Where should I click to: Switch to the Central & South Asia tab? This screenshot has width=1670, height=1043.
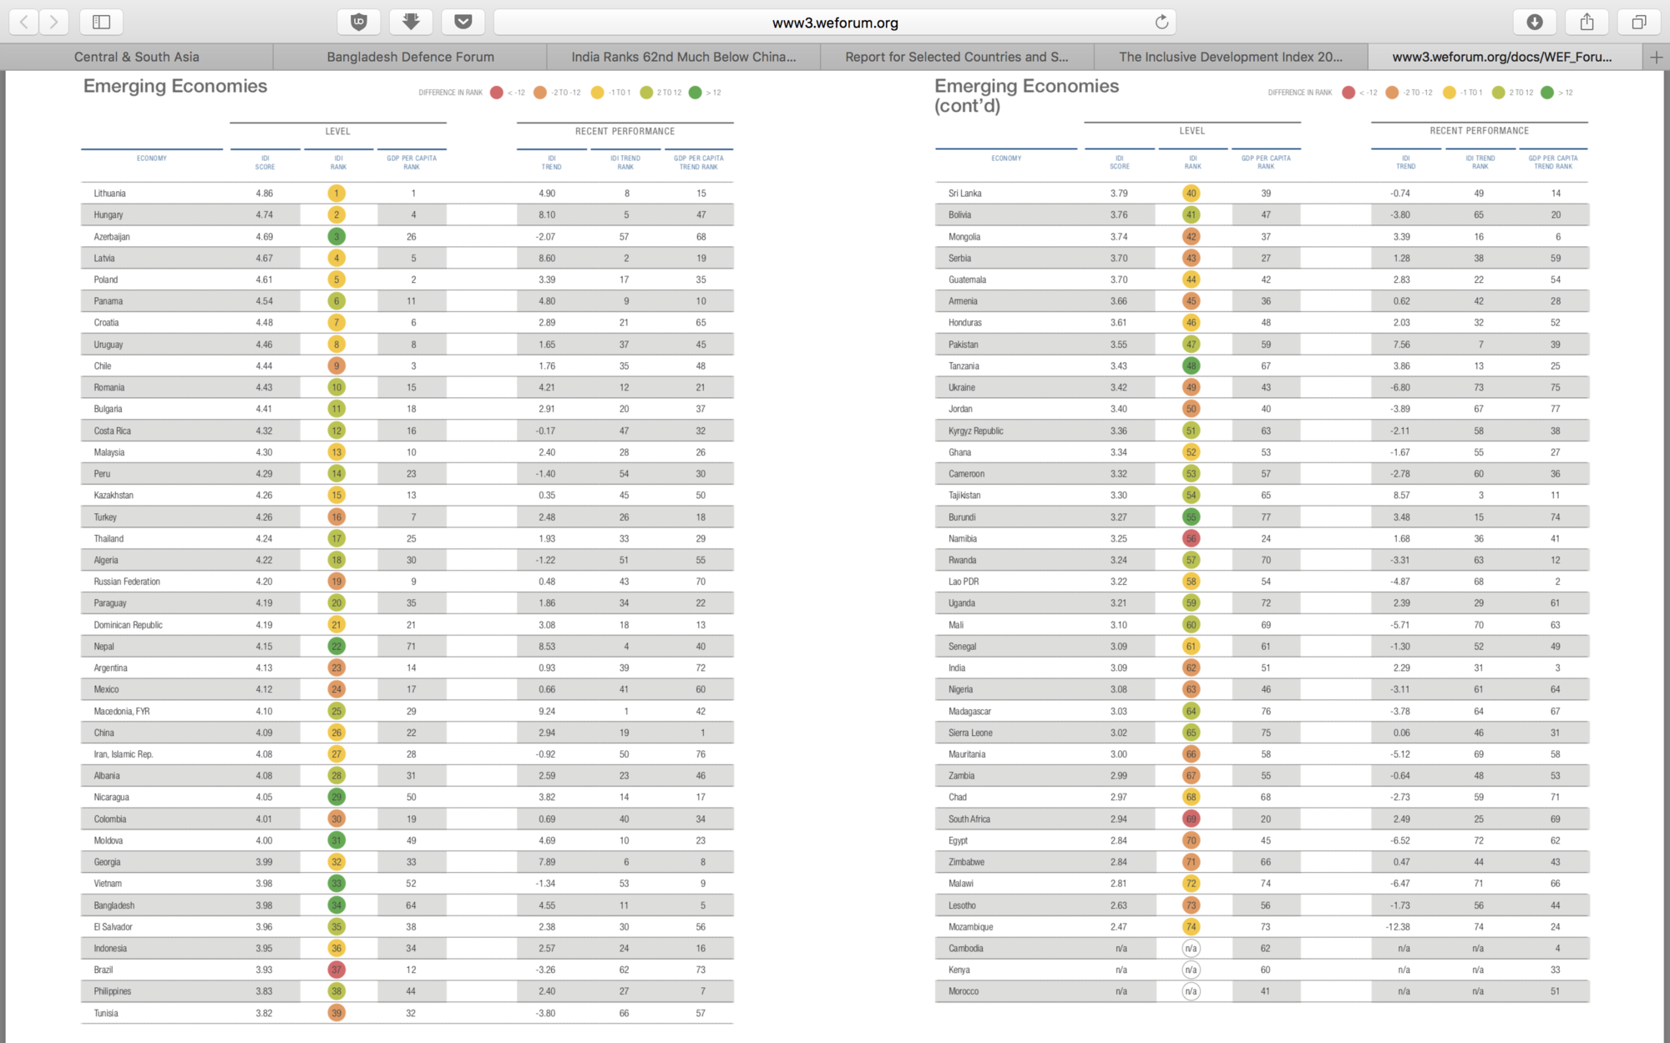137,57
